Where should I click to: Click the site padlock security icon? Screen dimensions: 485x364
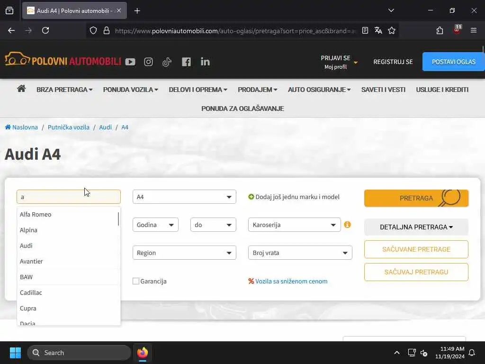[x=107, y=30]
